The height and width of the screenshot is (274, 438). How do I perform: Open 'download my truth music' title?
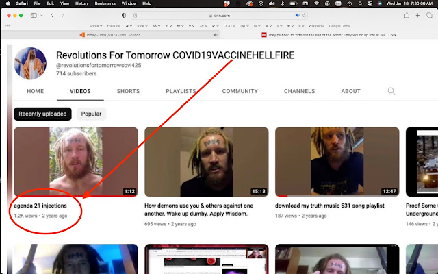click(x=330, y=206)
